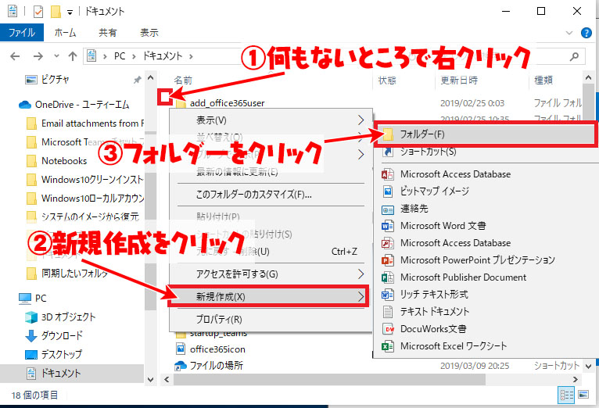
Task: Click ドキュメント in the address breadcrumb
Action: pos(163,56)
